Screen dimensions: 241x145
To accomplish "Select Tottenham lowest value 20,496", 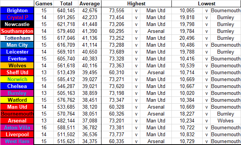I will click(187, 38).
